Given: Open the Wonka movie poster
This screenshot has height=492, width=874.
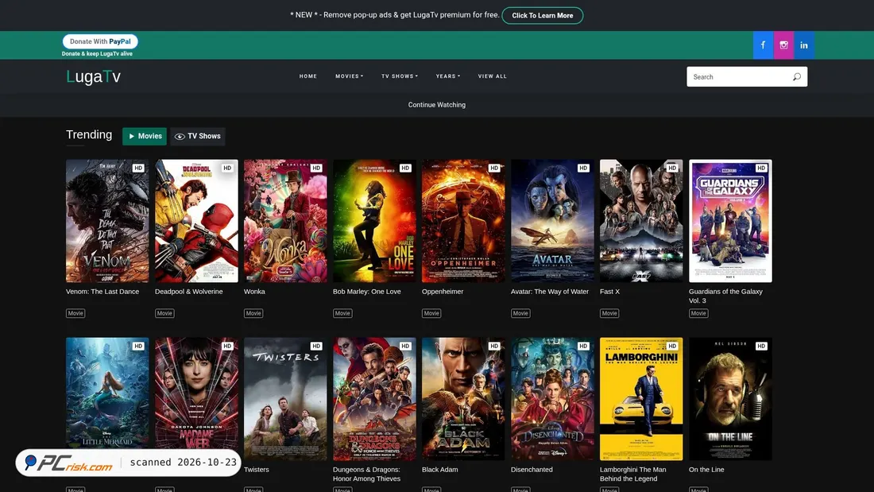Looking at the screenshot, I should 285,221.
